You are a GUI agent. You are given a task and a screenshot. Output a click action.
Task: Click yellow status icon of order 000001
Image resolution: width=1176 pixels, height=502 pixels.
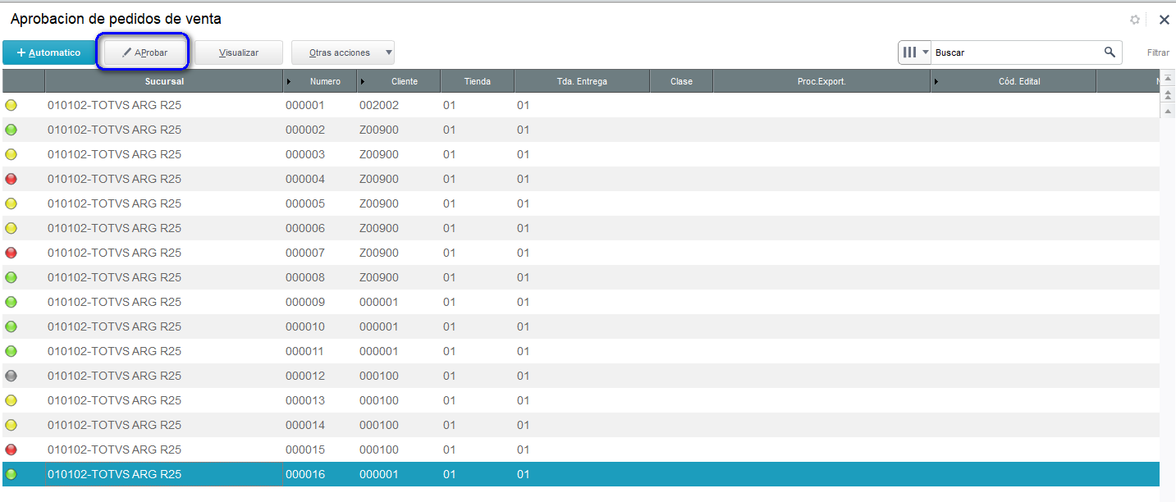coord(11,105)
